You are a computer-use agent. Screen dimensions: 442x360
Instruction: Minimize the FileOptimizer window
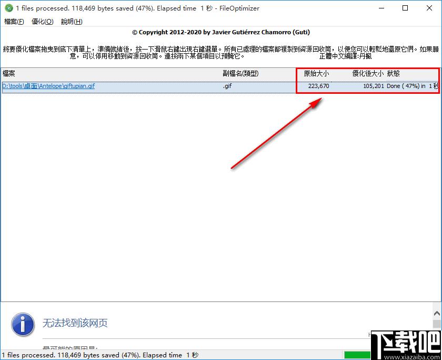[x=381, y=8]
